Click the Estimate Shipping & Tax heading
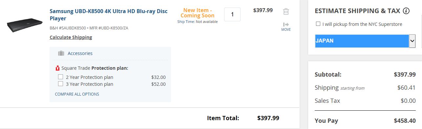The width and height of the screenshot is (422, 129). click(x=357, y=11)
